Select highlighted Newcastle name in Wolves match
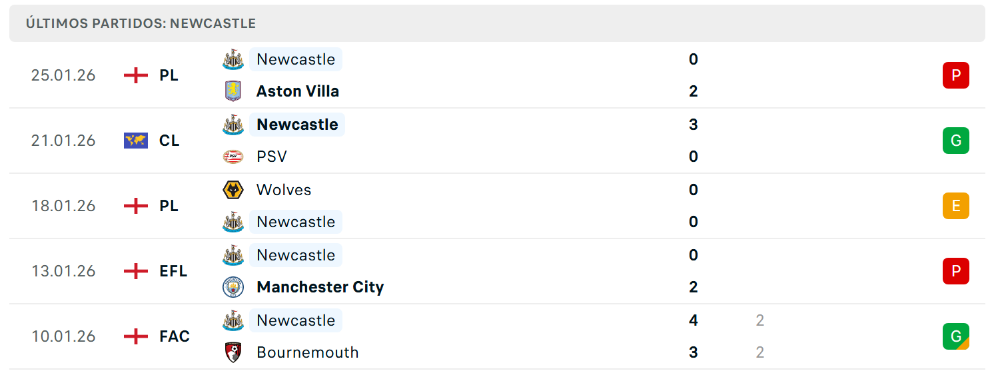Screen dimensions: 1000x377 coord(296,222)
